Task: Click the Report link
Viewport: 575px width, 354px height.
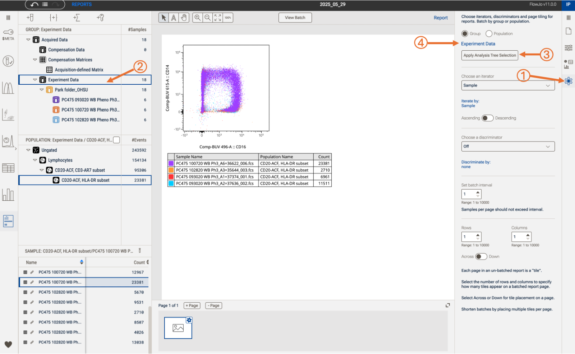Action: (x=440, y=18)
